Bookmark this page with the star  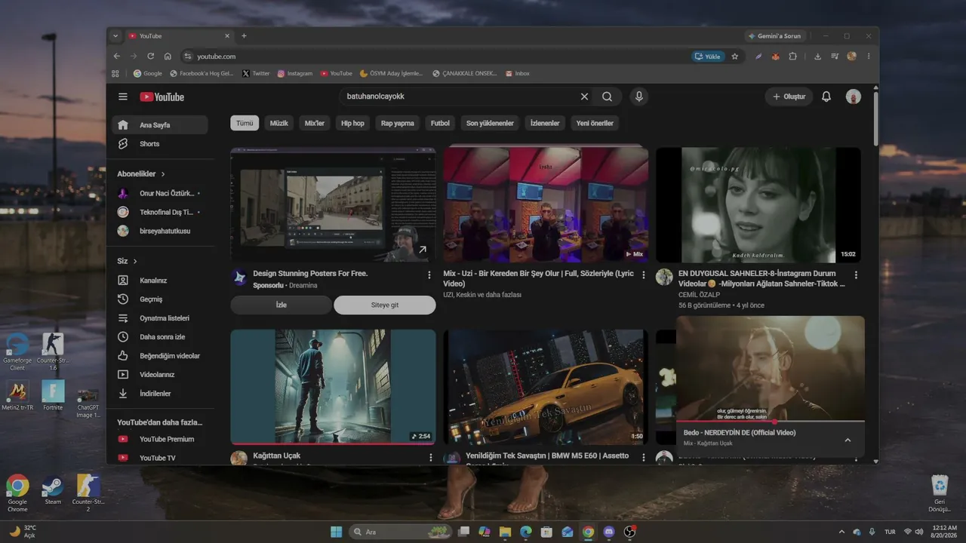(x=735, y=56)
